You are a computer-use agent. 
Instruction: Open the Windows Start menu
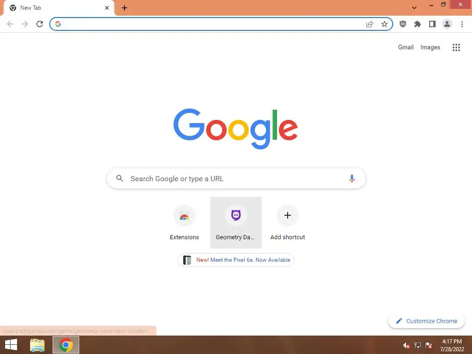pos(11,345)
